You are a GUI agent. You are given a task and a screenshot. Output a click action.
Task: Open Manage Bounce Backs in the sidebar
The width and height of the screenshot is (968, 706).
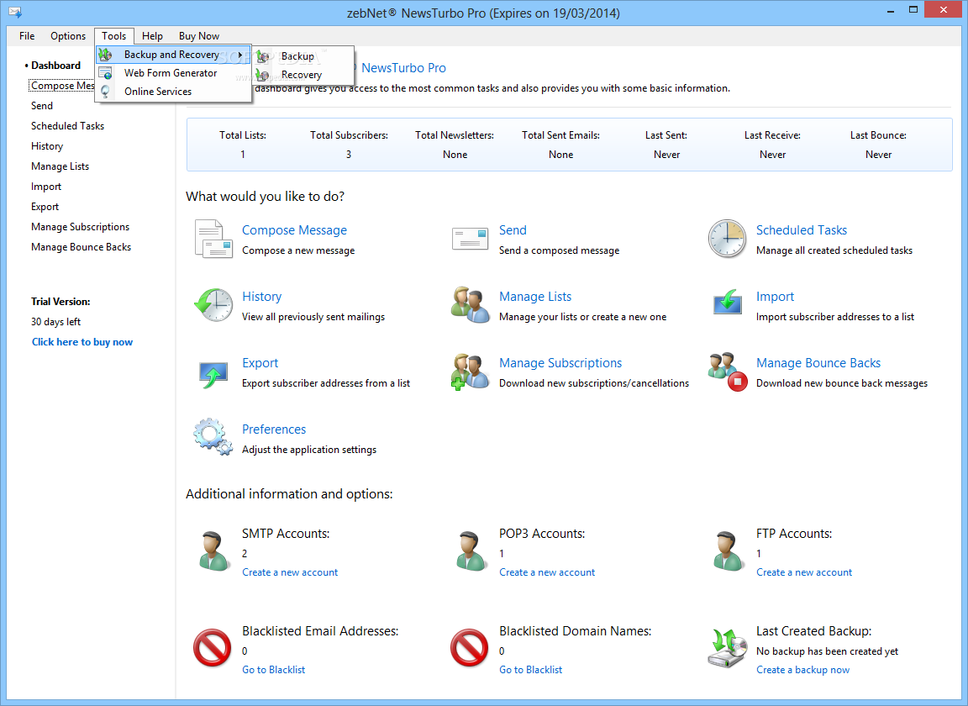point(81,247)
